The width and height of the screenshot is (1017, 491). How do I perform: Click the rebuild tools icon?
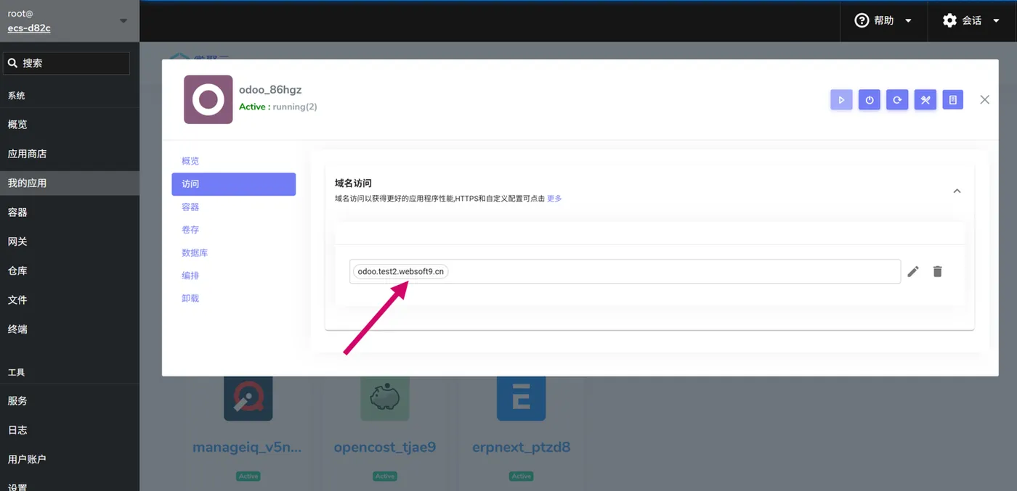tap(925, 100)
